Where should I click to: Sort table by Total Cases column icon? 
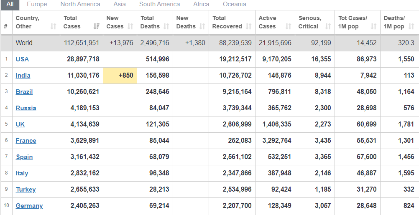pyautogui.click(x=97, y=26)
